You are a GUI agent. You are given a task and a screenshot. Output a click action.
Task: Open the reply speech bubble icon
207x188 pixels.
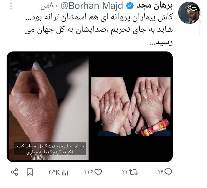pyautogui.click(x=168, y=172)
